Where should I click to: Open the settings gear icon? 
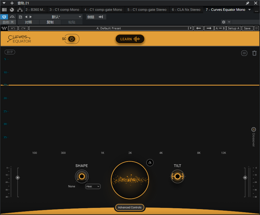point(224,22)
